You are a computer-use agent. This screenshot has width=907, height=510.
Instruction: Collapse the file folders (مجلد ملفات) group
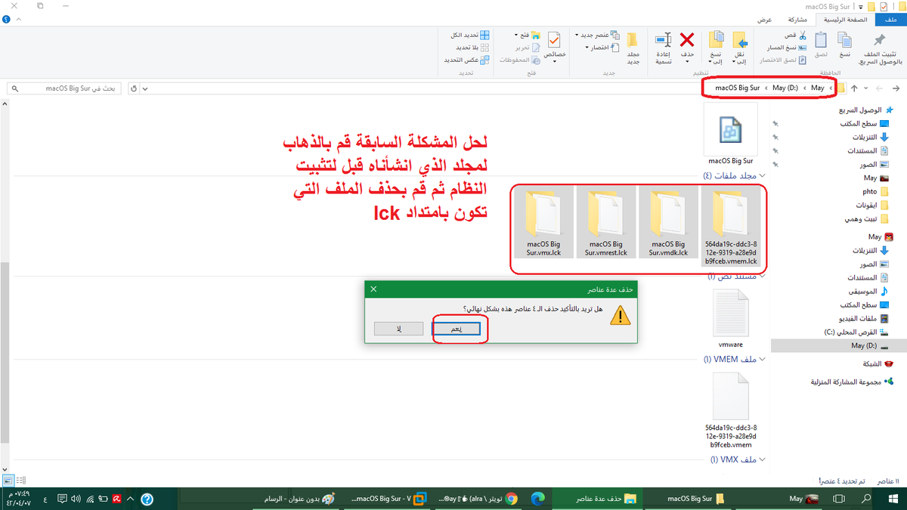762,176
